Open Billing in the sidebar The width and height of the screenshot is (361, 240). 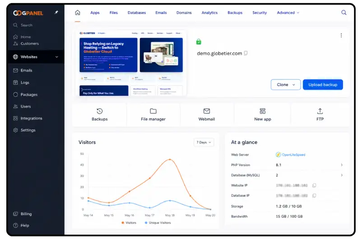coord(23,214)
